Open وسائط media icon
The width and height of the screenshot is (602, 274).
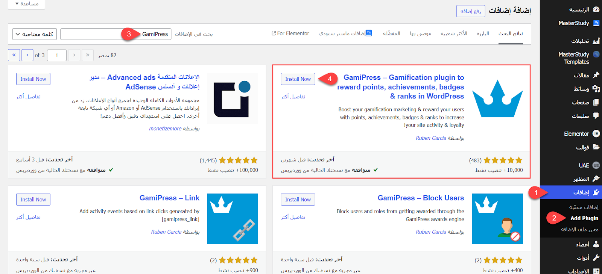(x=596, y=89)
